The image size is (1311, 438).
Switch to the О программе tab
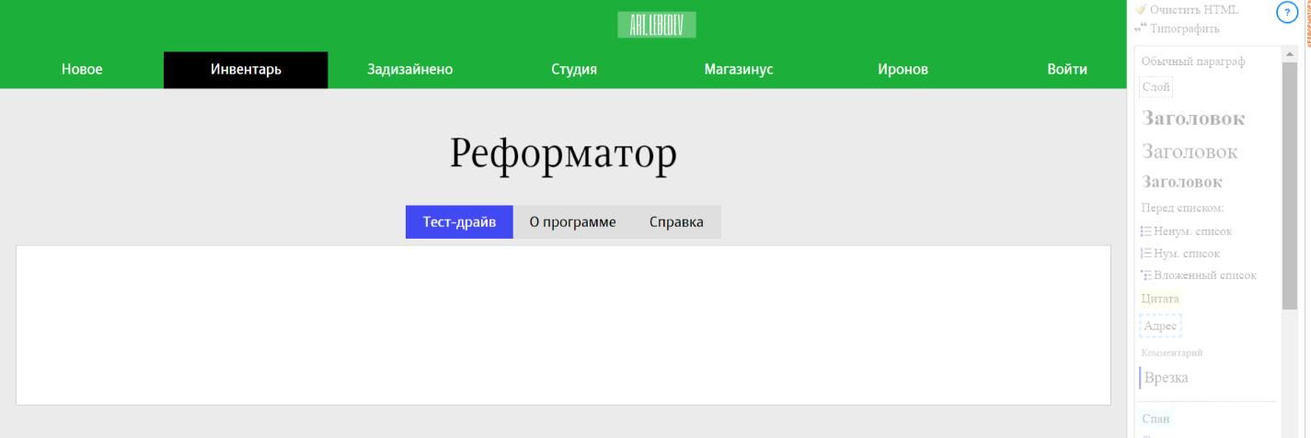pyautogui.click(x=572, y=222)
